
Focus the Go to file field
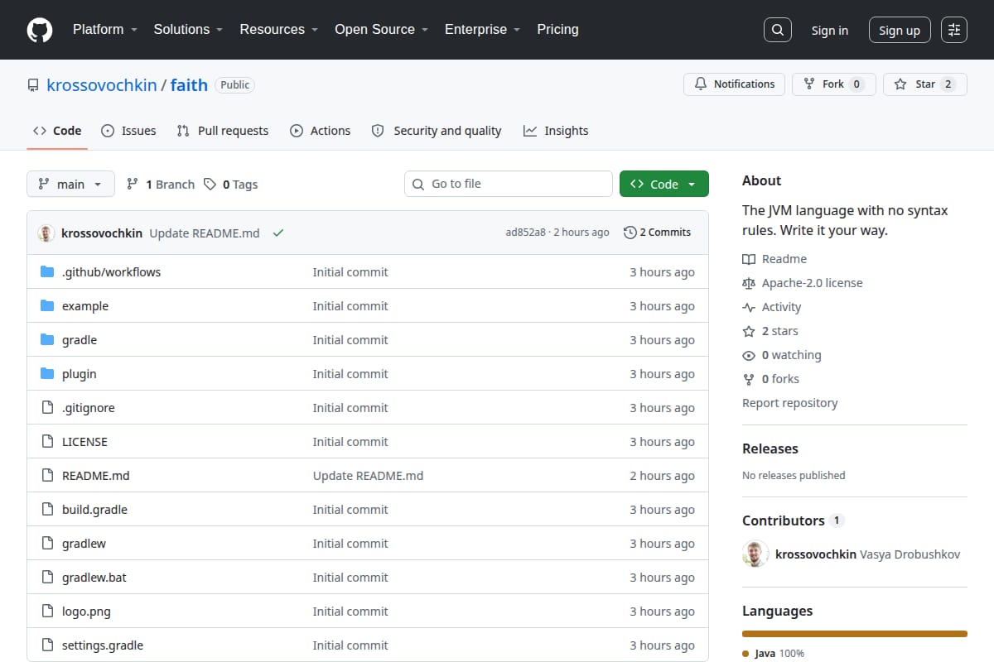[509, 184]
